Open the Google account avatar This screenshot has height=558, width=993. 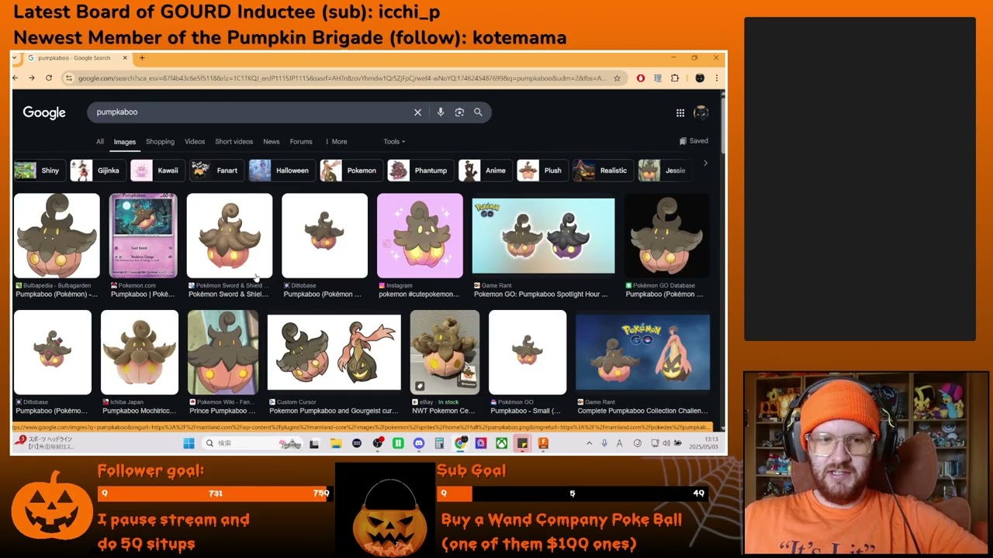pyautogui.click(x=701, y=113)
